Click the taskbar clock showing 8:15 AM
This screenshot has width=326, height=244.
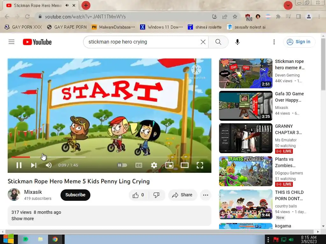click(309, 240)
